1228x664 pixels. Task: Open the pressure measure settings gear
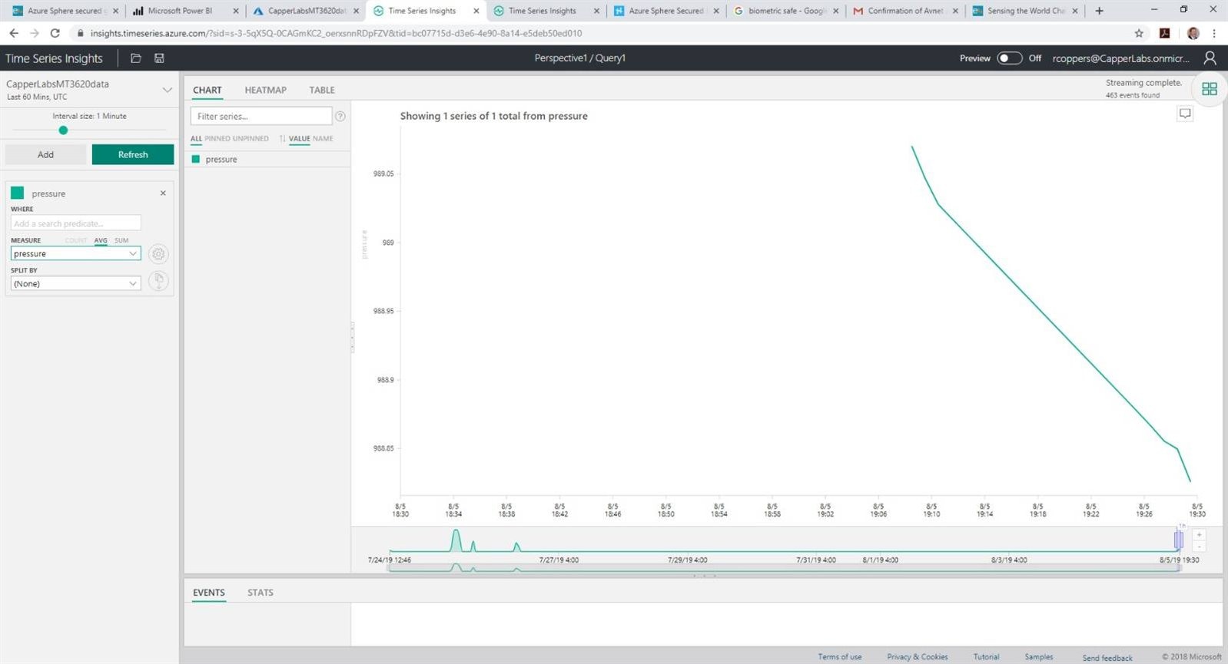tap(158, 254)
